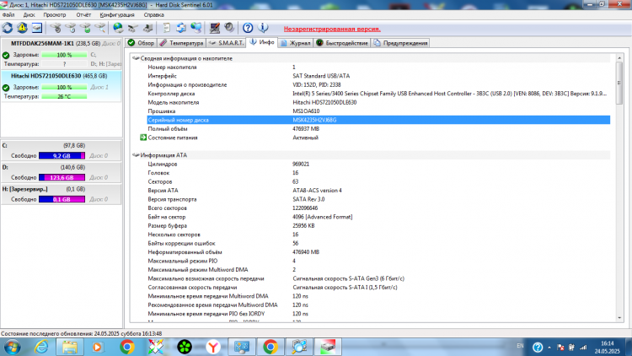
Task: Click the Hard Disk Sentinel taskbar button
Action: pos(328,347)
